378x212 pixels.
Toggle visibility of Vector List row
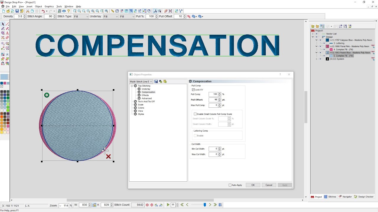point(317,34)
